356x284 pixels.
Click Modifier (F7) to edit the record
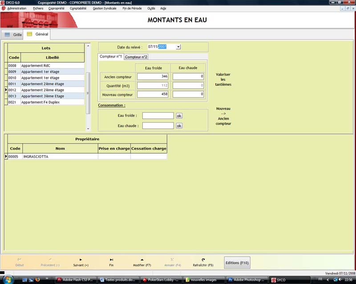tap(142, 262)
